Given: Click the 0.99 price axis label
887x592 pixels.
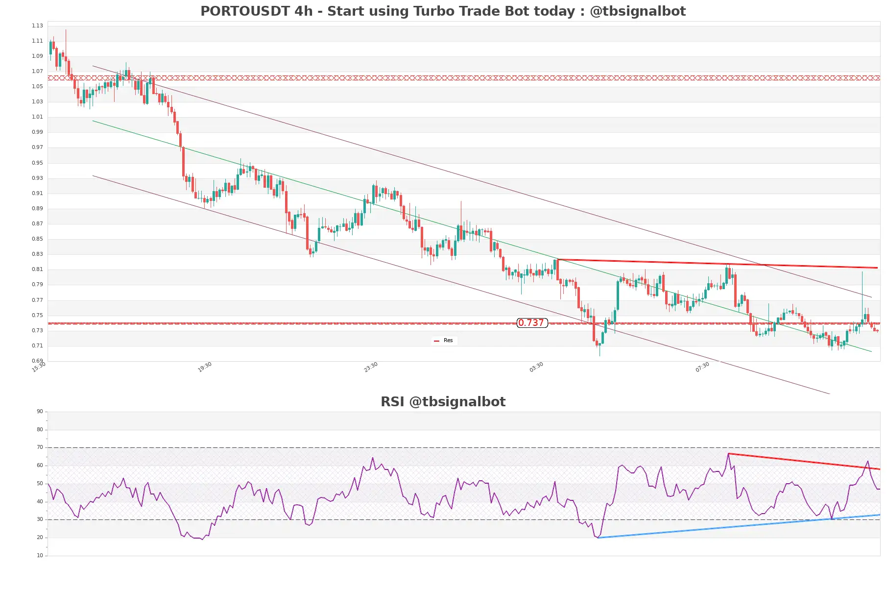Looking at the screenshot, I should [x=38, y=132].
